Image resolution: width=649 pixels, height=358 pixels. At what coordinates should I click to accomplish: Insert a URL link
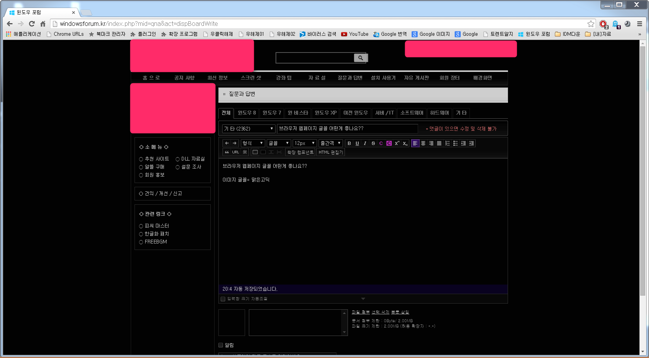coord(236,152)
